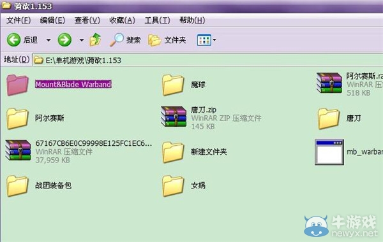Select the 新建文件夹 folder icon
This screenshot has width=383, height=242.
(173, 152)
